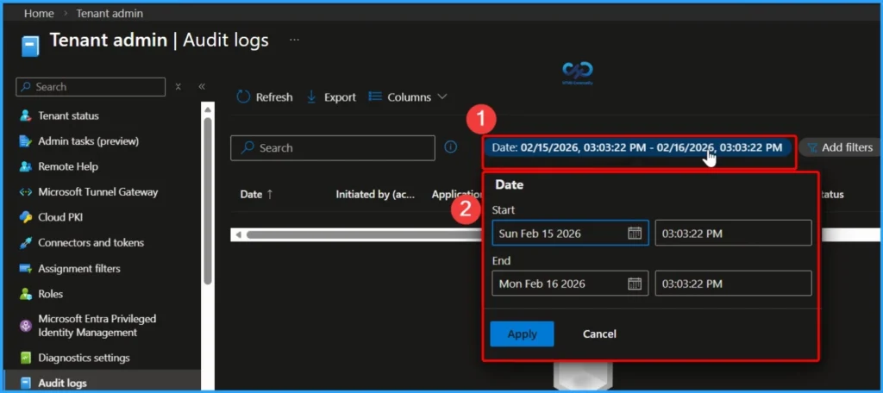The height and width of the screenshot is (393, 883).
Task: Click the Refresh circular arrow icon
Action: [x=242, y=97]
